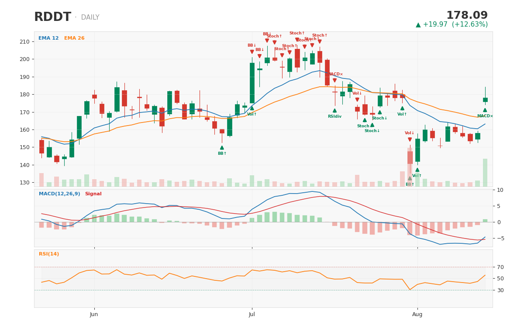
Task: Click the 10 value on MACD axis
Action: click(x=500, y=190)
